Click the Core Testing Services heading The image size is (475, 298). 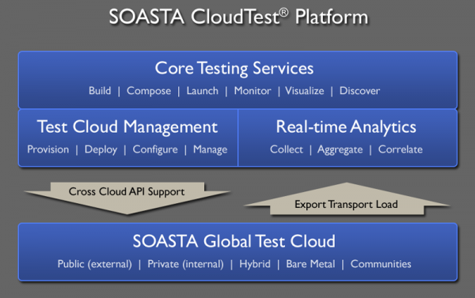234,68
